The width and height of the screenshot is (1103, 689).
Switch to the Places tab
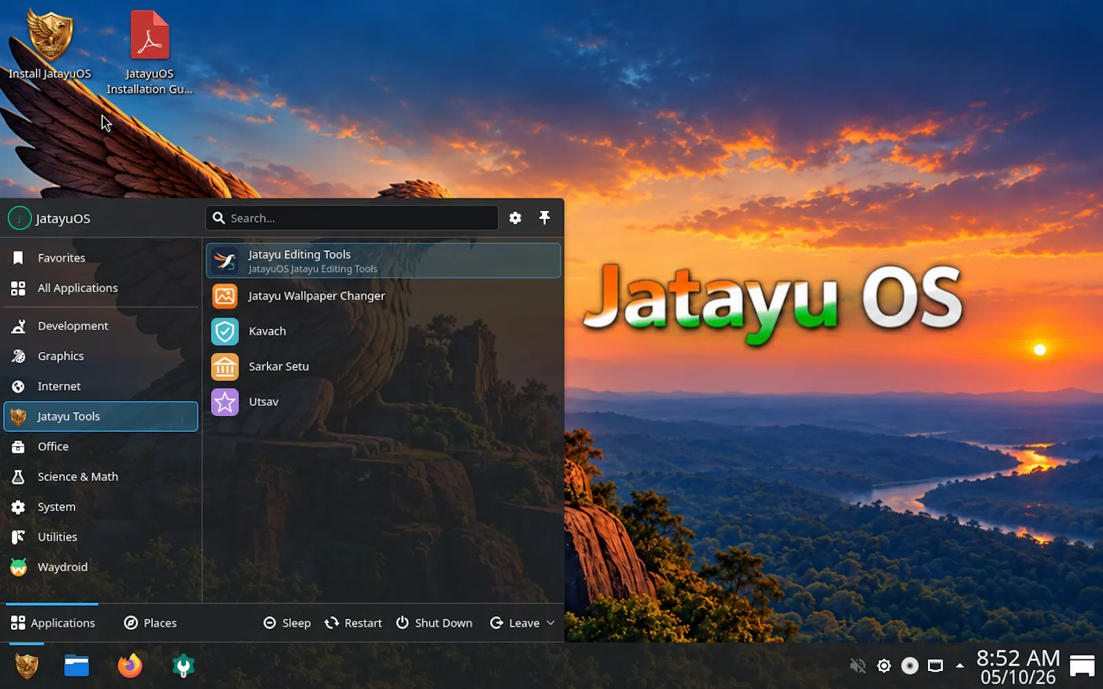[150, 623]
